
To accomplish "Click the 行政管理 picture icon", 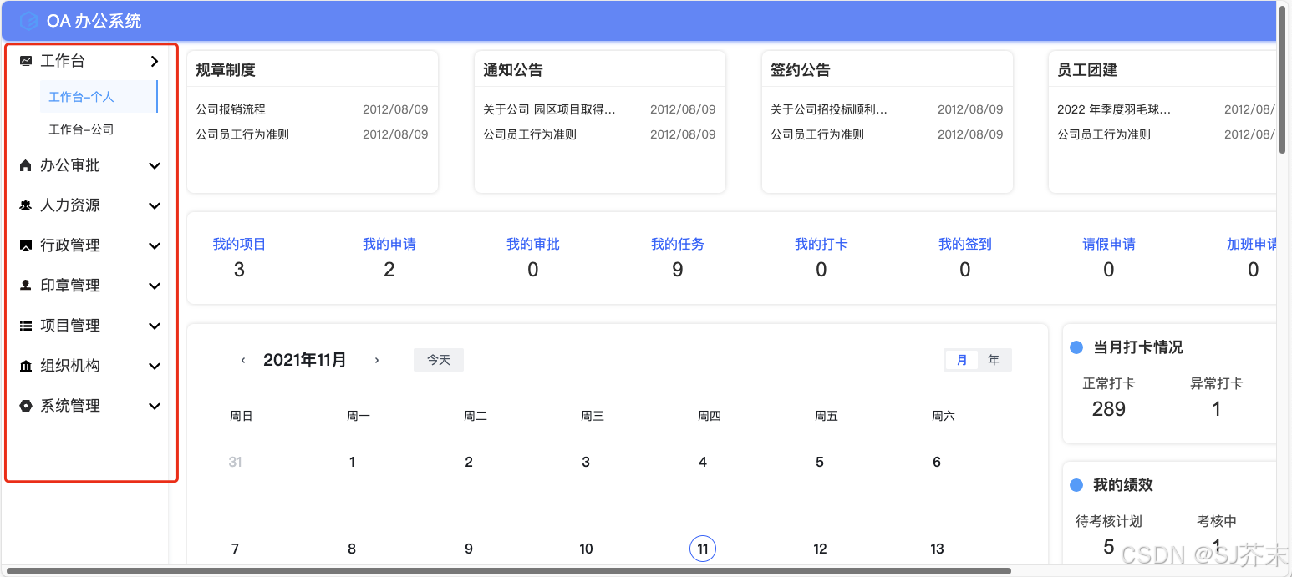I will [26, 245].
